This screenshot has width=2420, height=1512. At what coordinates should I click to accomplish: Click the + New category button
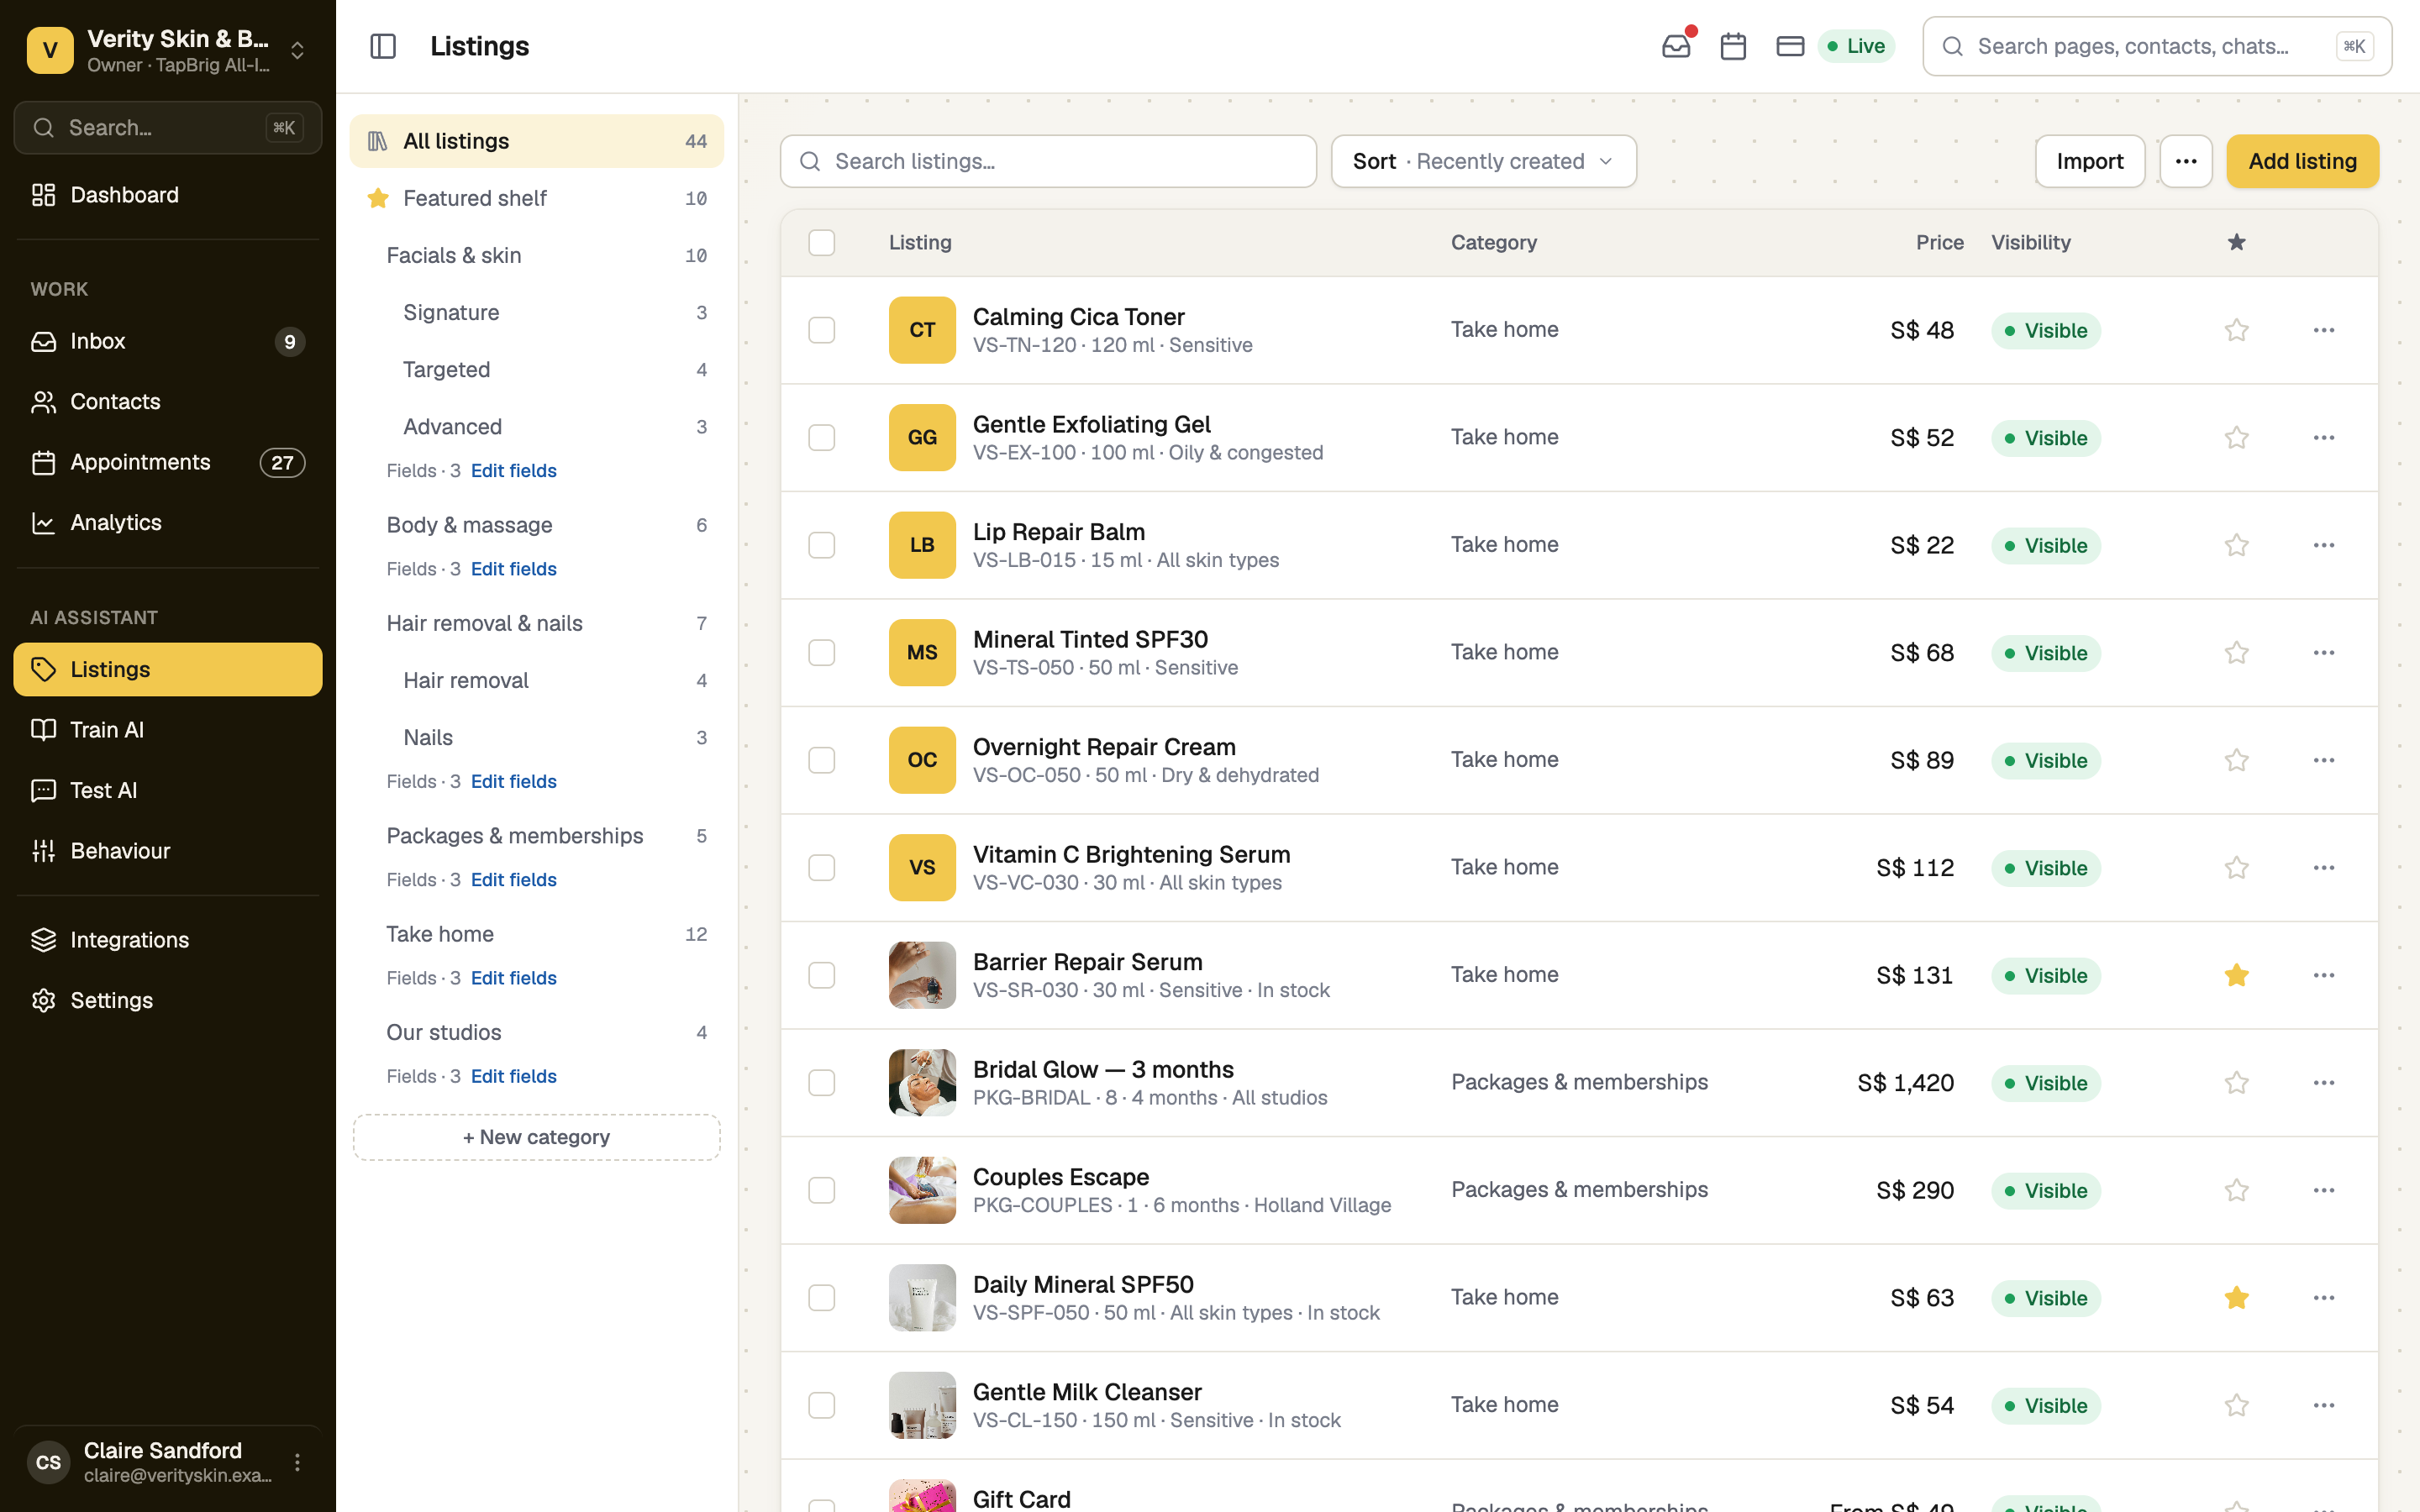click(x=536, y=1137)
